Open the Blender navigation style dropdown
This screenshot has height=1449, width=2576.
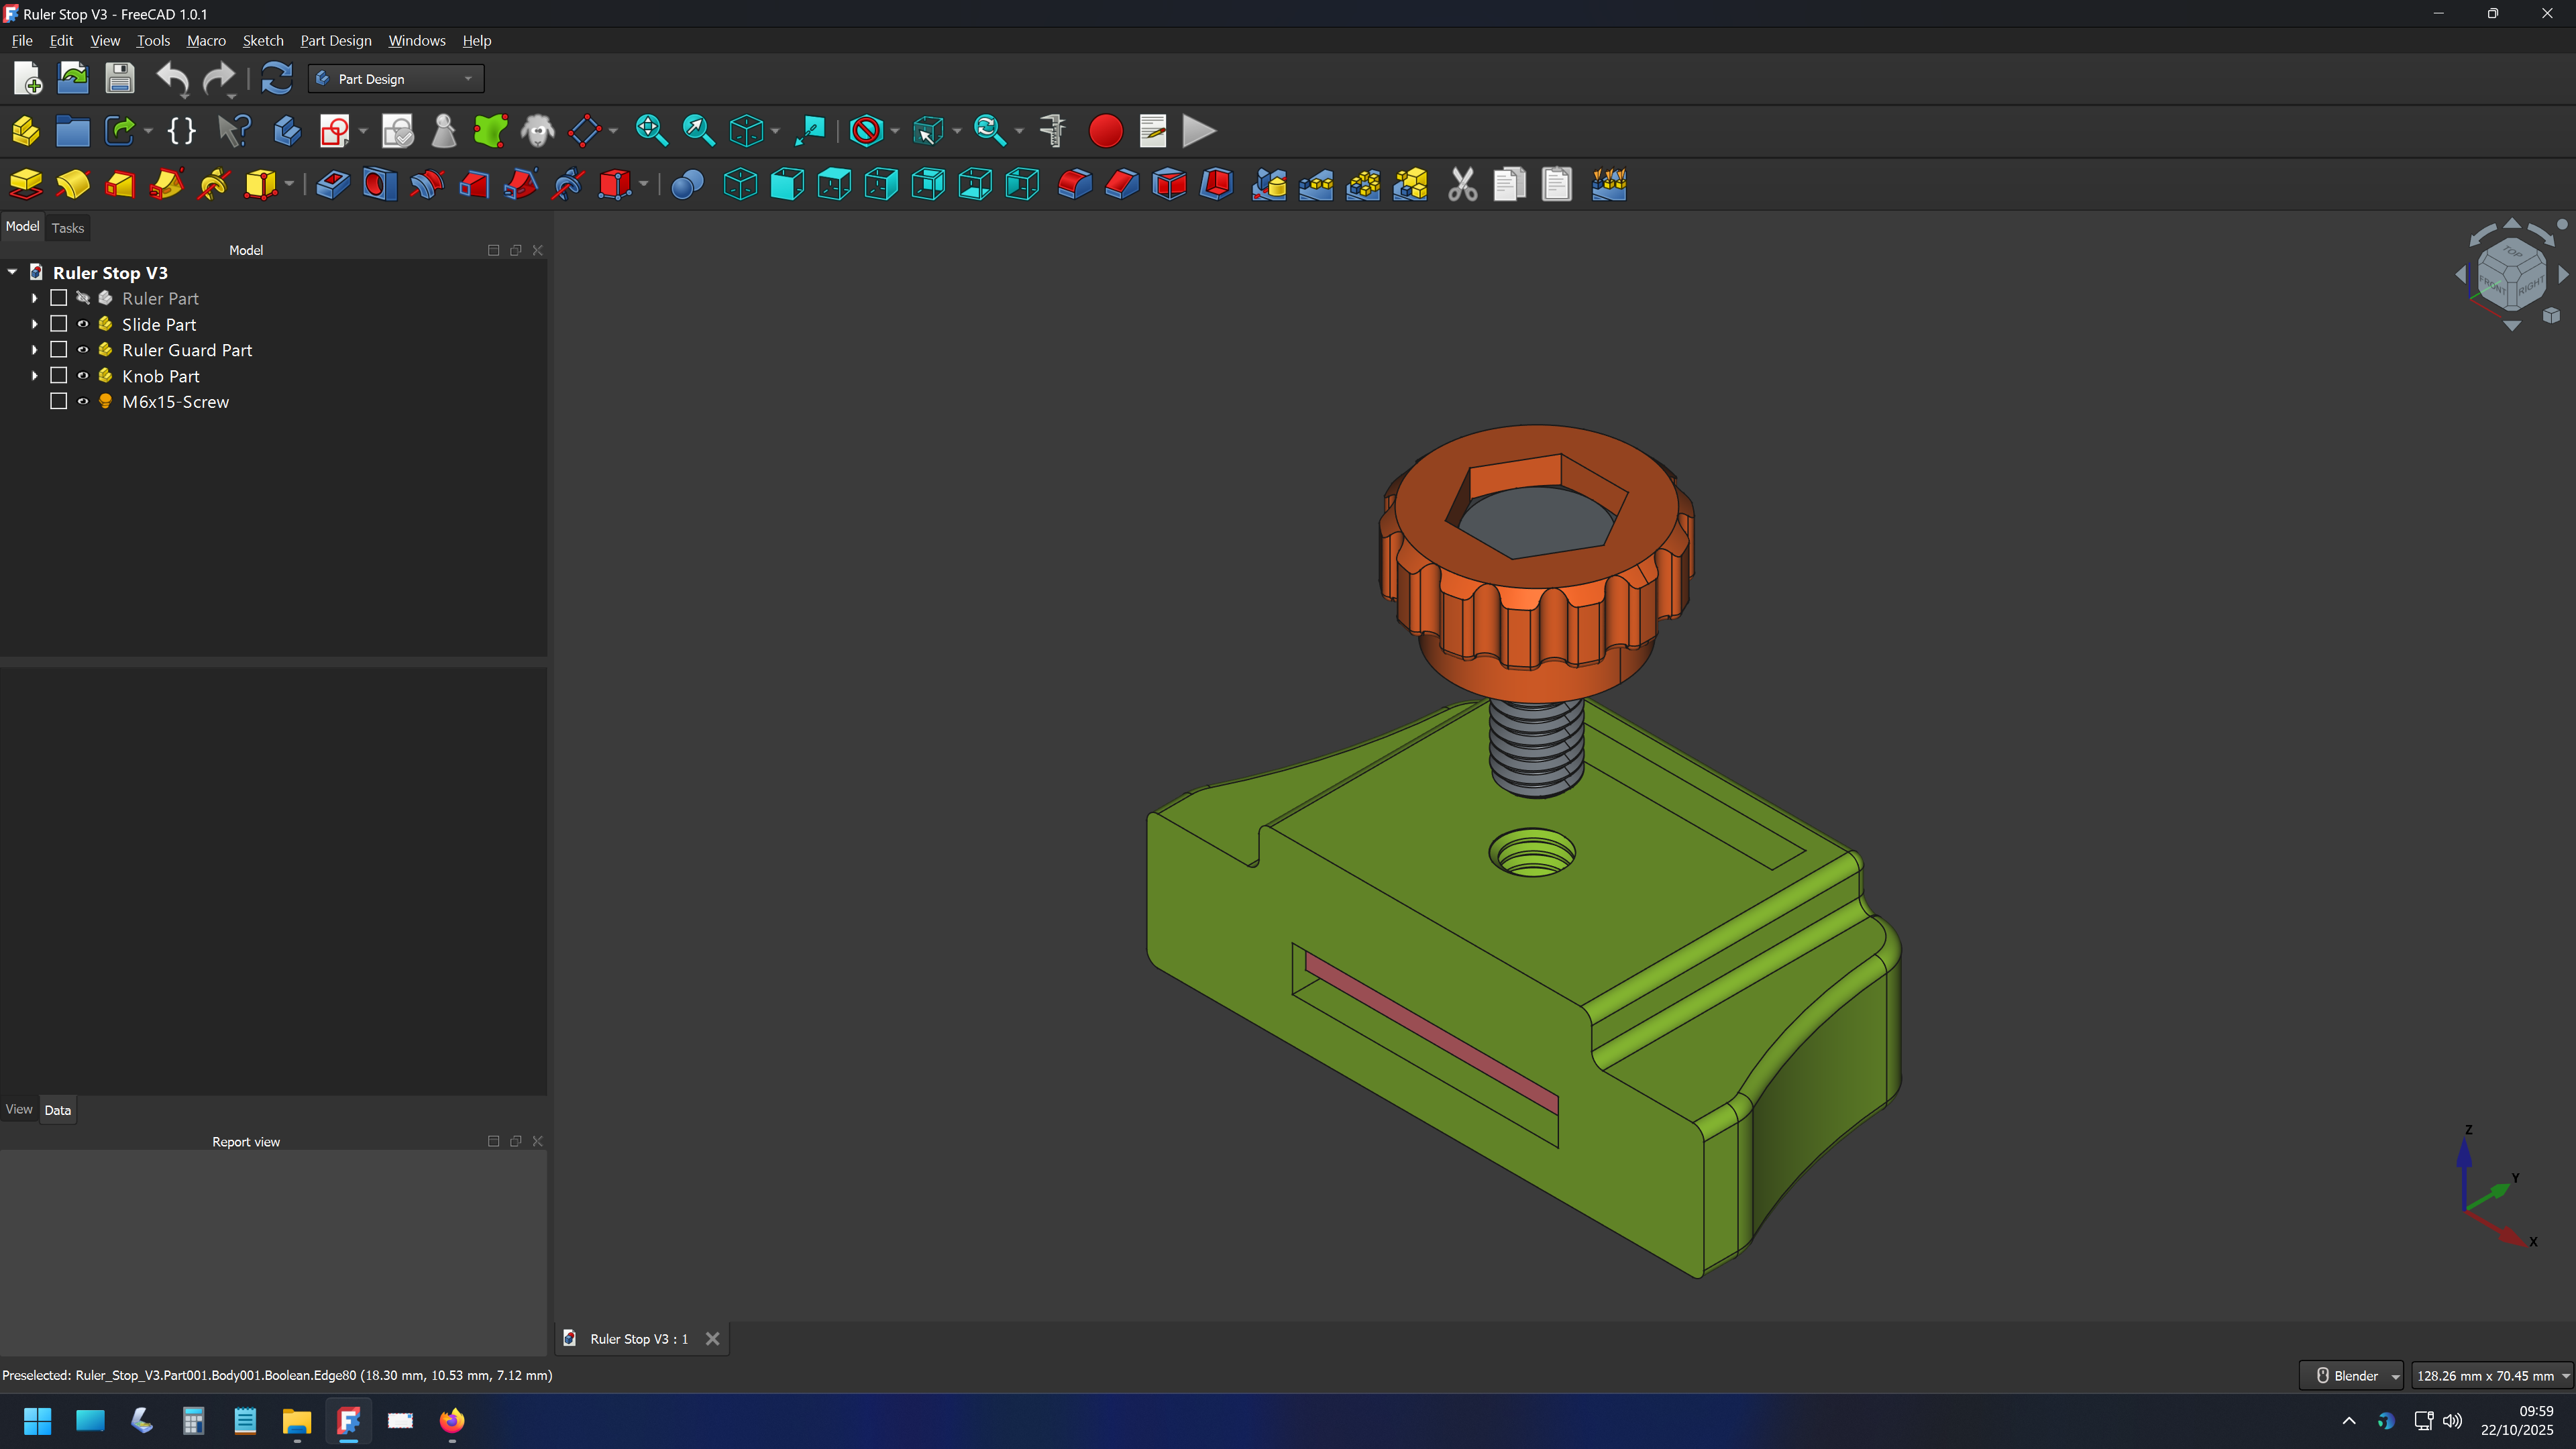click(2351, 1376)
